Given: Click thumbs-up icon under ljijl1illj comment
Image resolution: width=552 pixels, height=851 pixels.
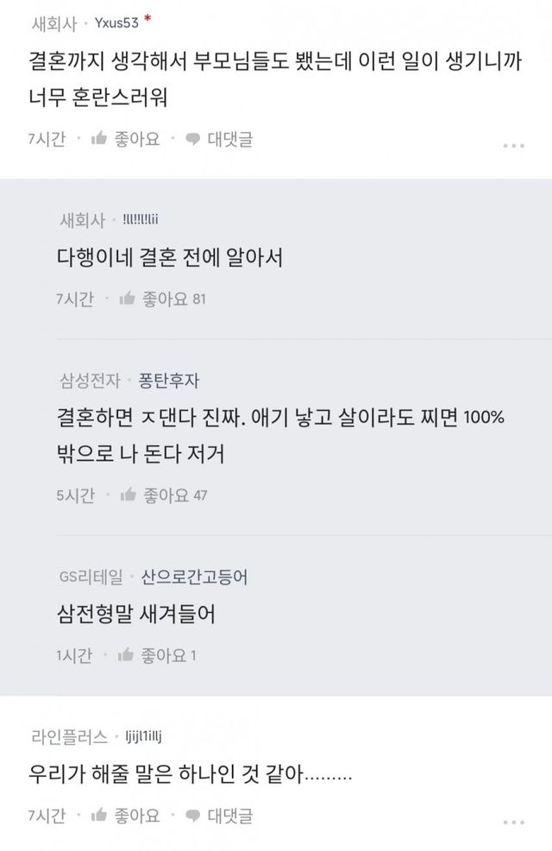Looking at the screenshot, I should [x=99, y=814].
